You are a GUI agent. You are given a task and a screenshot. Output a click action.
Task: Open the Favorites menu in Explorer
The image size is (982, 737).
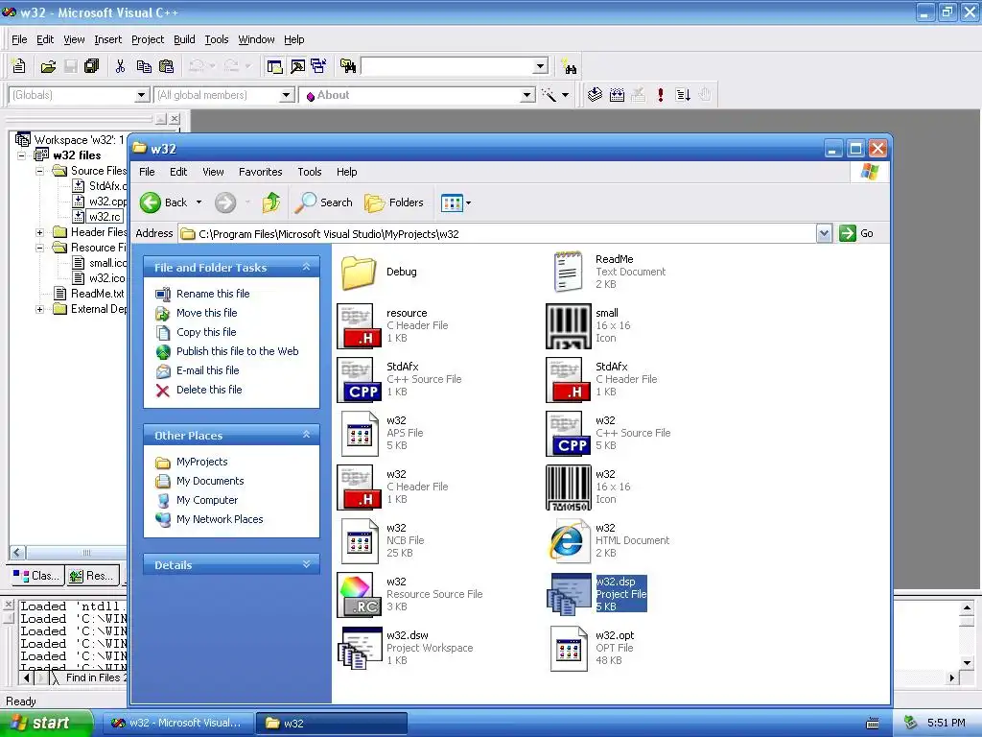(261, 172)
